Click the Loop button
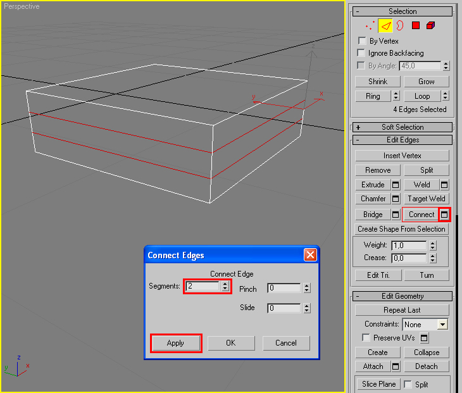The image size is (462, 393). pyautogui.click(x=422, y=96)
